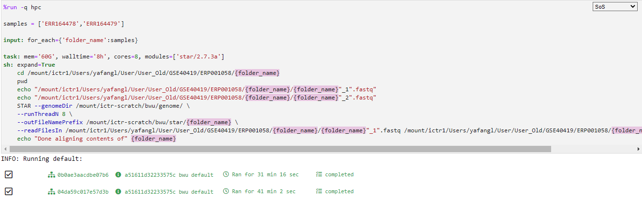Screen dimensions: 642x199
Task: Open the SoS kernel dropdown
Action: pyautogui.click(x=615, y=7)
